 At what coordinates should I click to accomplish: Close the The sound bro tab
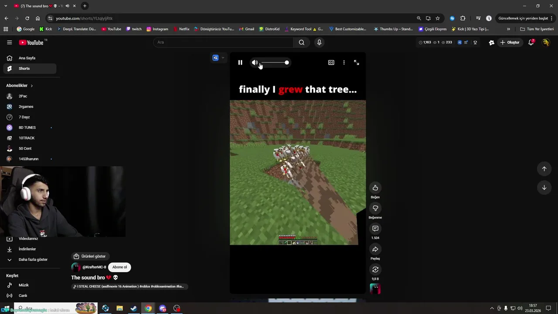click(x=74, y=6)
